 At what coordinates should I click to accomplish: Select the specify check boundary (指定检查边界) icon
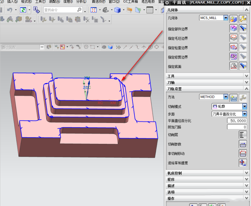(x=233, y=48)
